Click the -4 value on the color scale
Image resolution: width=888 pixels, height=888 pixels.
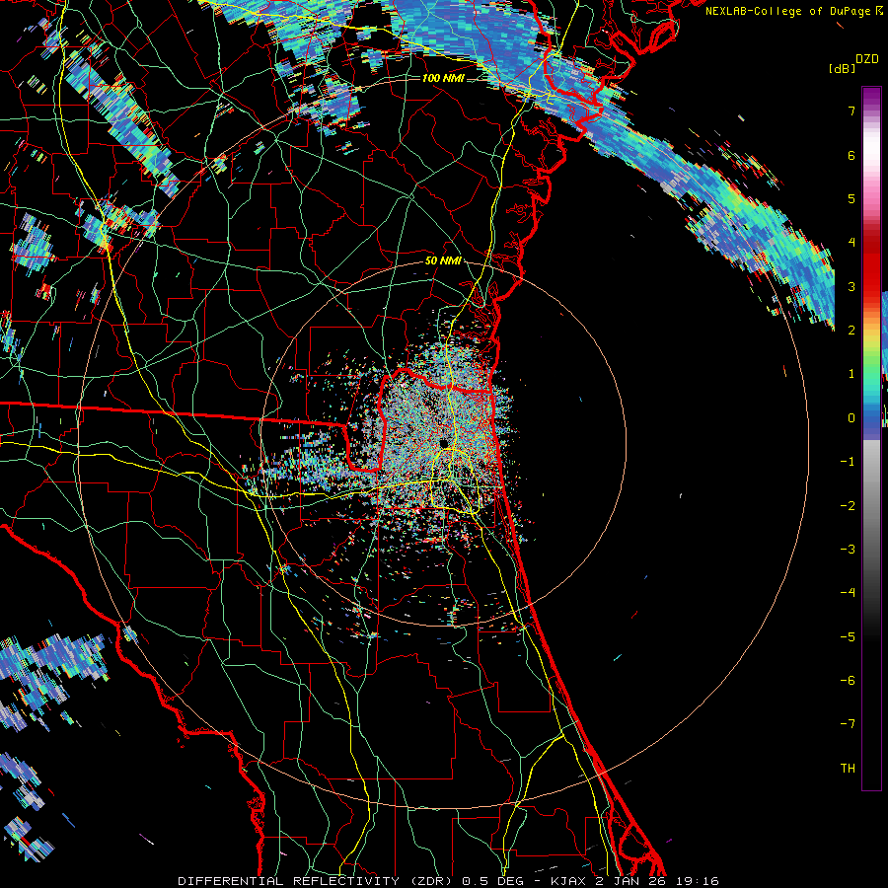pos(848,593)
